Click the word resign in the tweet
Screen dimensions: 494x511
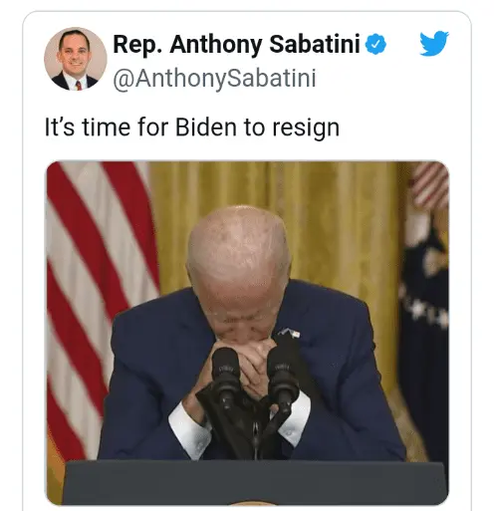[x=306, y=128]
